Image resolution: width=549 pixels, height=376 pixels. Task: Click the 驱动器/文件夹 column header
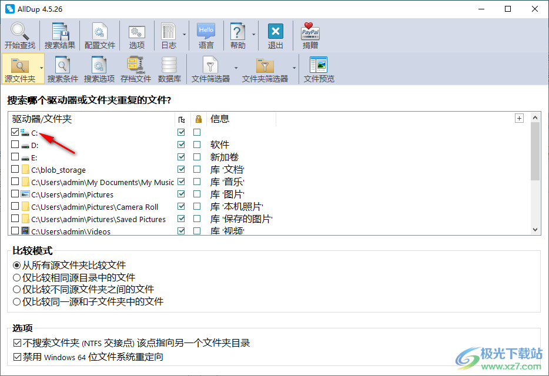point(42,119)
